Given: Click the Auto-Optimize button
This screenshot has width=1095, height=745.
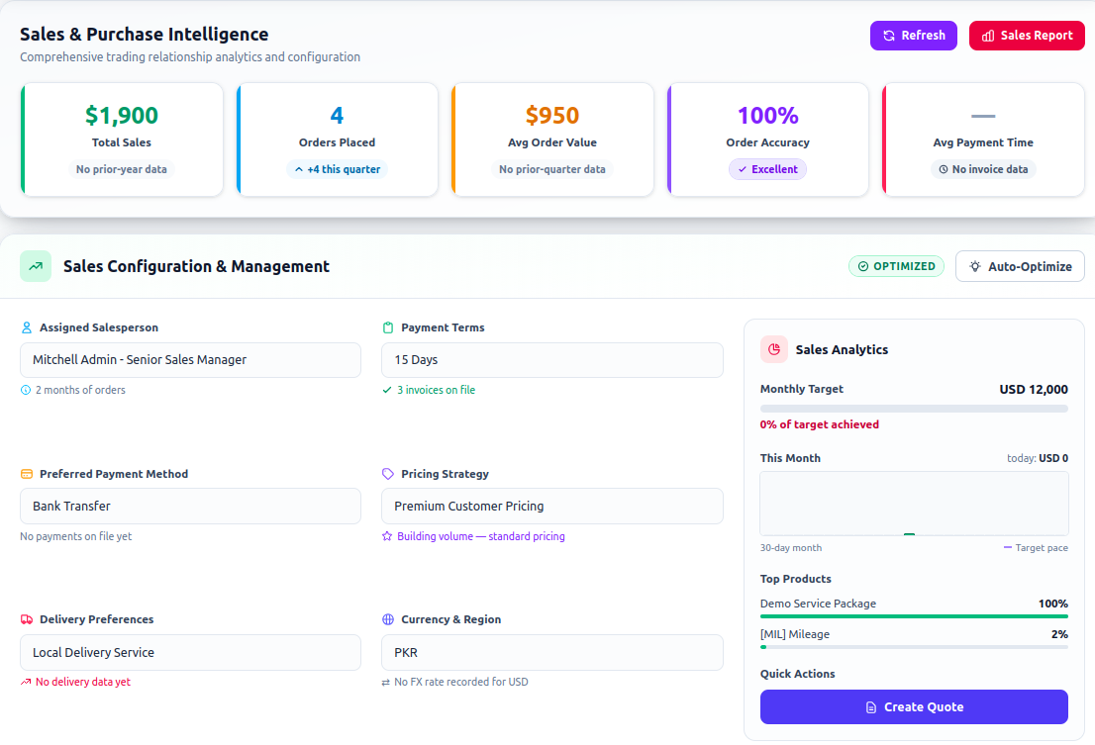Looking at the screenshot, I should pos(1020,266).
